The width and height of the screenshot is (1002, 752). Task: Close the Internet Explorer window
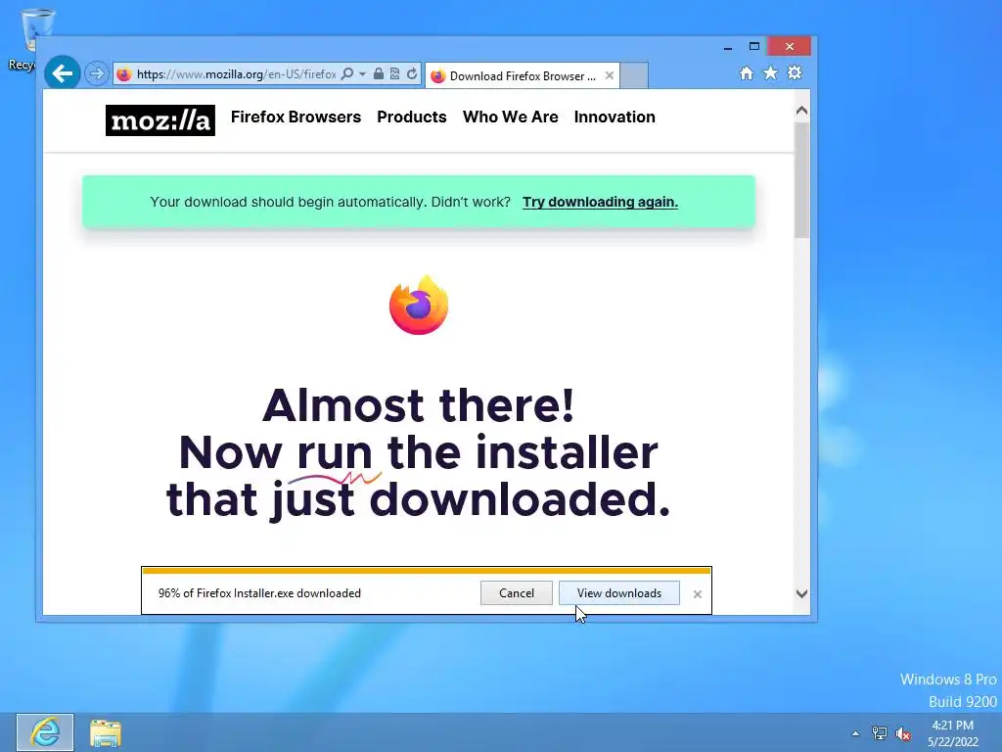pos(790,47)
